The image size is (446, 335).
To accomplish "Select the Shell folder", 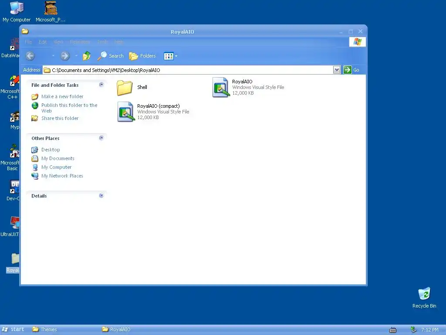I will pyautogui.click(x=132, y=87).
